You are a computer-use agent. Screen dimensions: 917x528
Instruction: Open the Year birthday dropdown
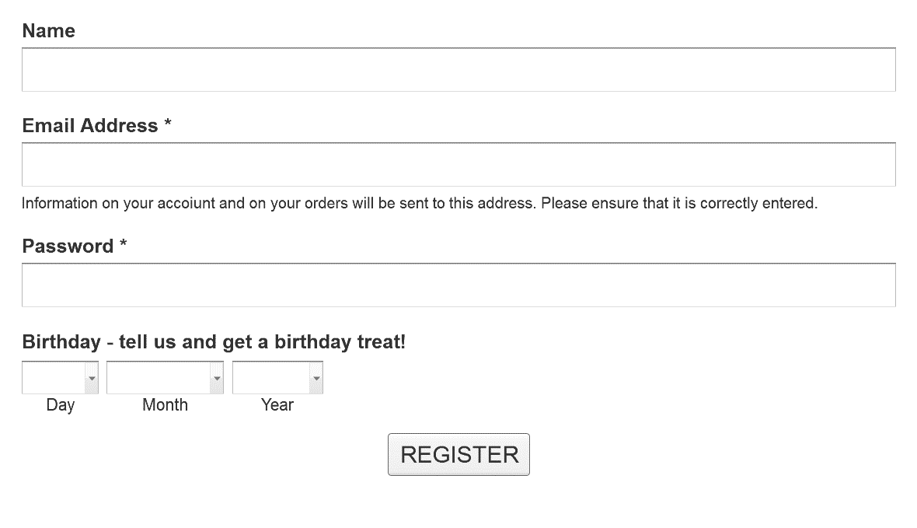(x=277, y=378)
